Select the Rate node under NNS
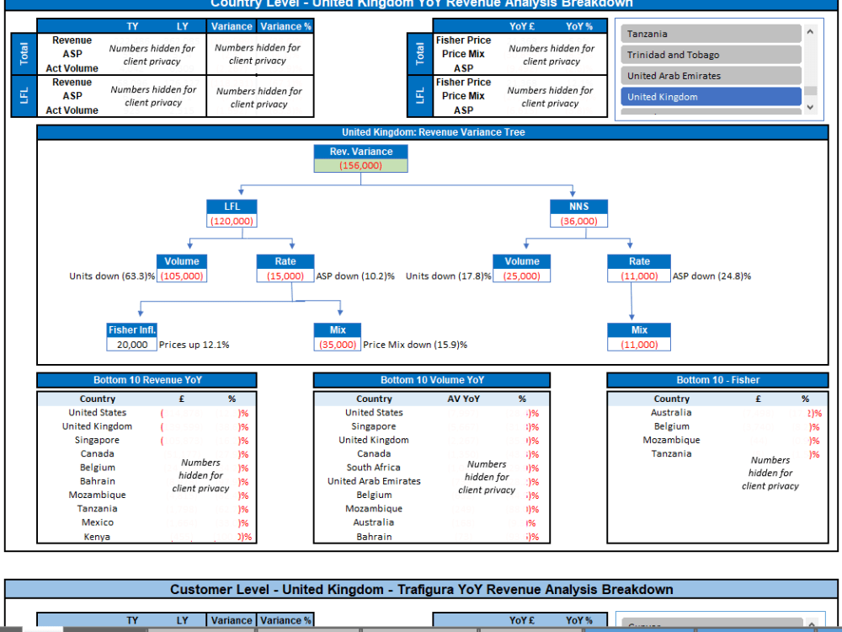842x632 pixels. (638, 261)
